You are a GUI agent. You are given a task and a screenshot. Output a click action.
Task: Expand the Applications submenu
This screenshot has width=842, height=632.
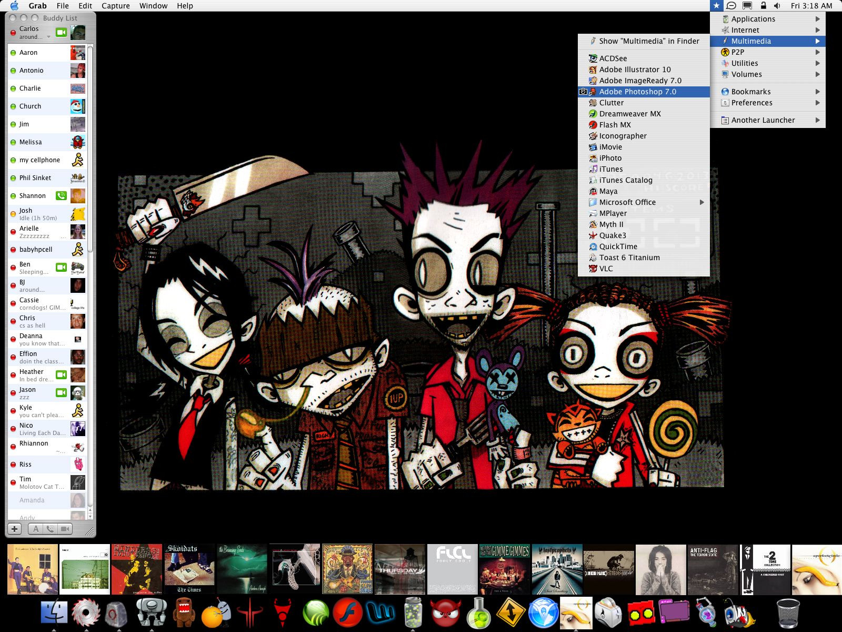(768, 19)
